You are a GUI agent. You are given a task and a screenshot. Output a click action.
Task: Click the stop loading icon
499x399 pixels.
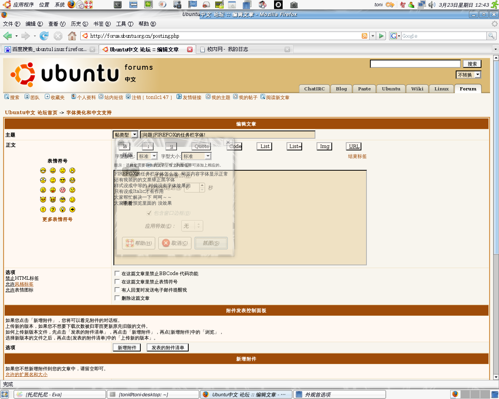coord(58,36)
